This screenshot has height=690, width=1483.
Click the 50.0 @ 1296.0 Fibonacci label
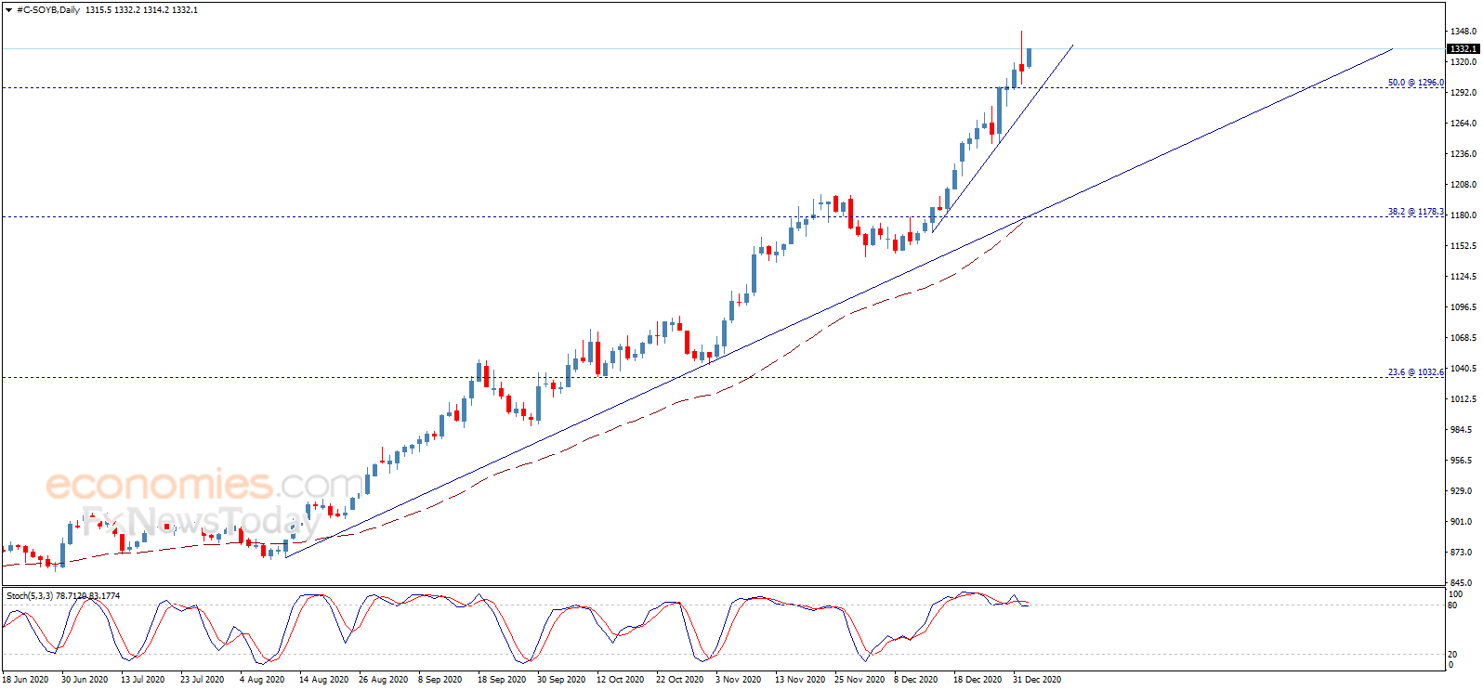pyautogui.click(x=1415, y=83)
